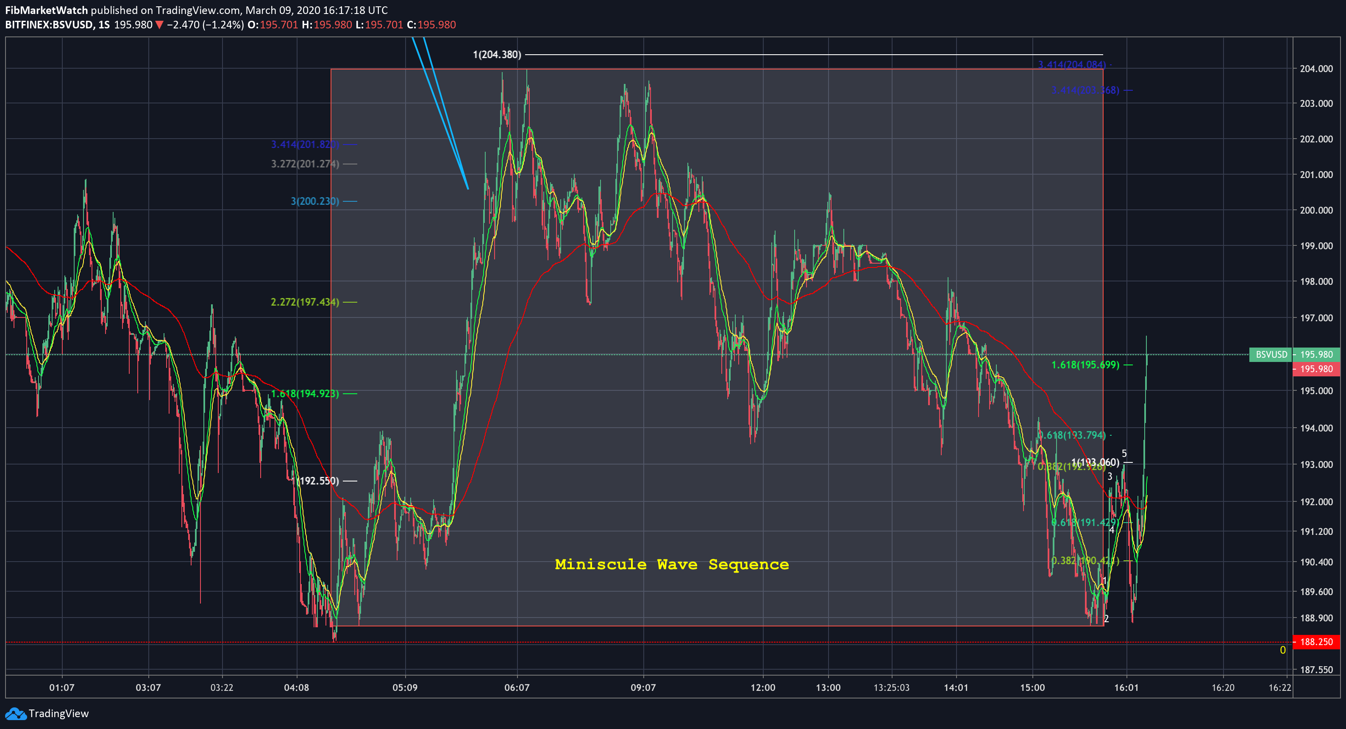Click the 0.618(193.794) Fibonacci label
The width and height of the screenshot is (1346, 729).
point(1072,435)
